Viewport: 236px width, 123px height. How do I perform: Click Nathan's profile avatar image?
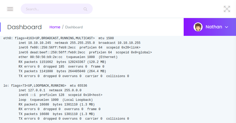pos(198,27)
